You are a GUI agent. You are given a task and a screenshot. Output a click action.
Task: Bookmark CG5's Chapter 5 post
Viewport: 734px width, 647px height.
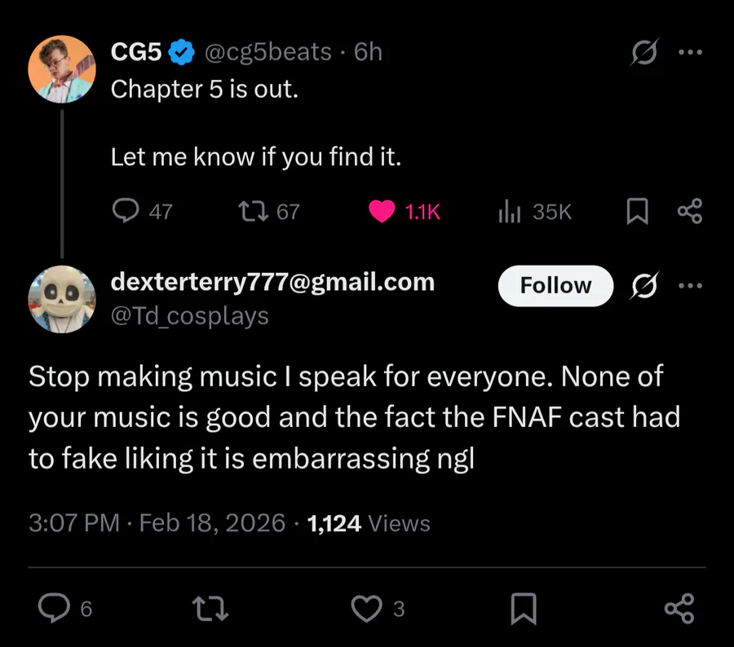636,212
